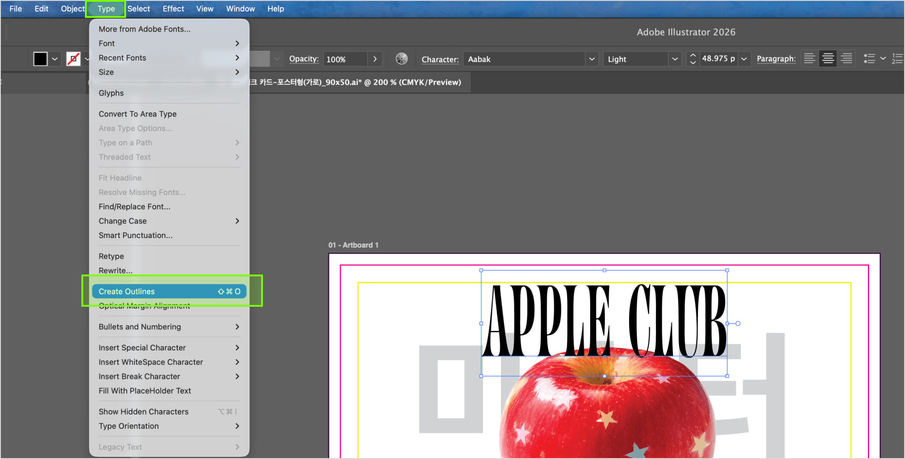The height and width of the screenshot is (459, 905).
Task: Click the font size stepper arrows
Action: pyautogui.click(x=693, y=59)
